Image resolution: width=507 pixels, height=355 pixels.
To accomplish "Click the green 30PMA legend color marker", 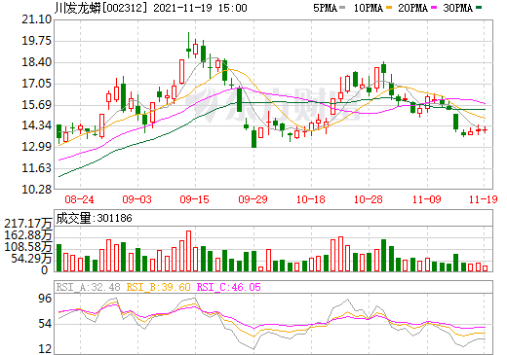I will [479, 7].
